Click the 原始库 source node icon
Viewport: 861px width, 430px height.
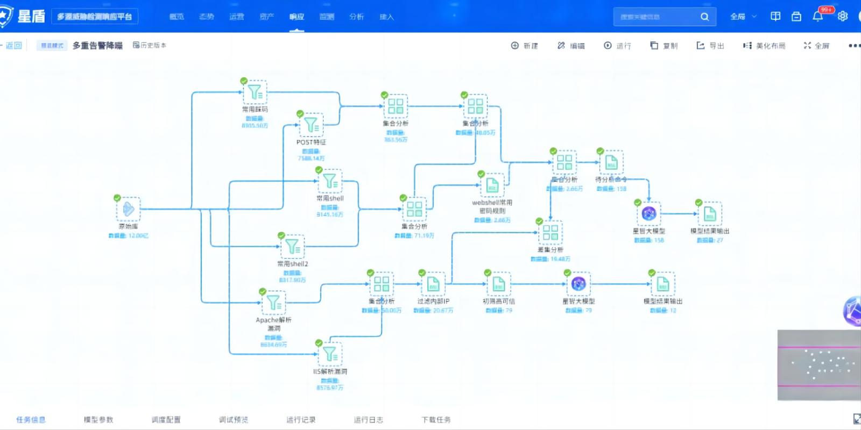[128, 209]
